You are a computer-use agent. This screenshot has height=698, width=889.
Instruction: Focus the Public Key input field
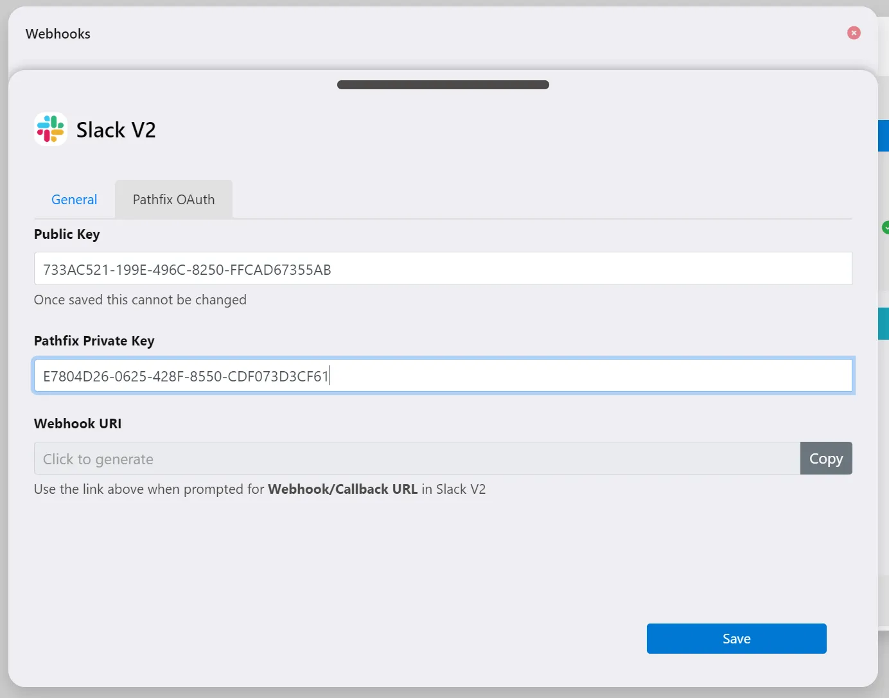click(443, 268)
